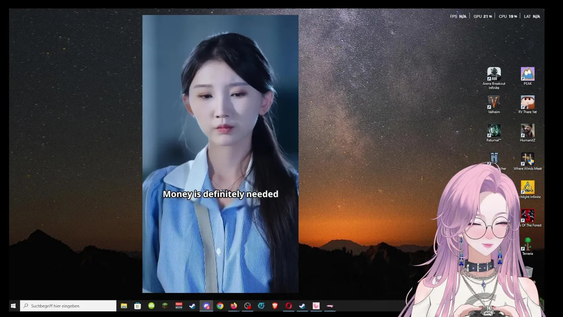Select the RV There Yet desktop icon
The height and width of the screenshot is (317, 563).
527,105
